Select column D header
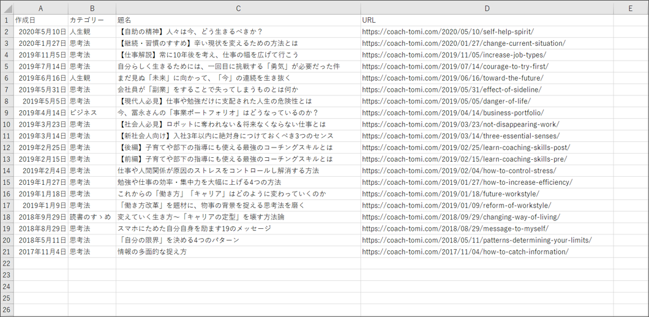The width and height of the screenshot is (649, 317). (x=487, y=8)
